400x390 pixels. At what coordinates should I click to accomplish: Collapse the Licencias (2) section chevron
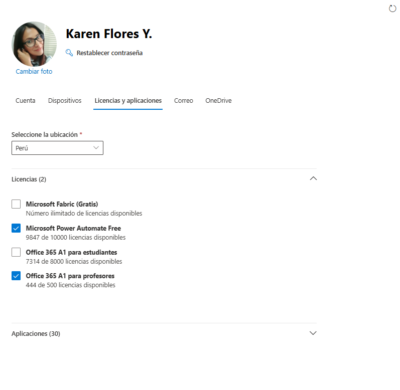pyautogui.click(x=313, y=178)
